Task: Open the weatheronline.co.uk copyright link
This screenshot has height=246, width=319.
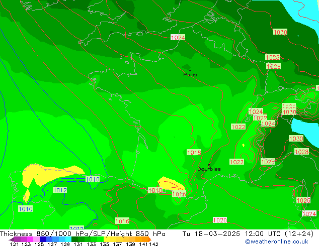Action: tap(276, 241)
